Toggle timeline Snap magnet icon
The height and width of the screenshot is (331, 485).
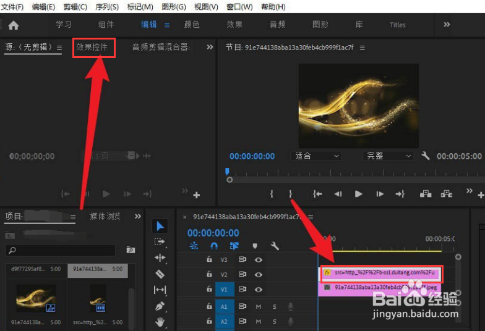point(214,246)
